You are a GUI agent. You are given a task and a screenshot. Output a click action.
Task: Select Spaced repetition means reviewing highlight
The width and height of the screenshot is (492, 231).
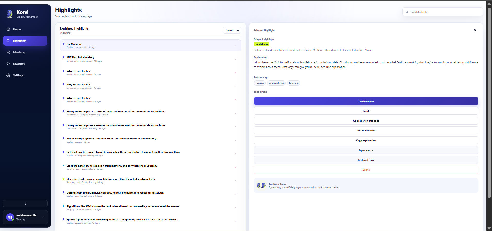pos(150,221)
